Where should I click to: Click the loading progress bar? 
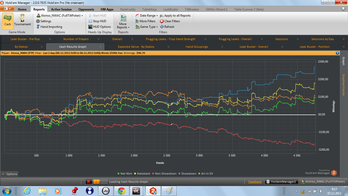pos(100,182)
